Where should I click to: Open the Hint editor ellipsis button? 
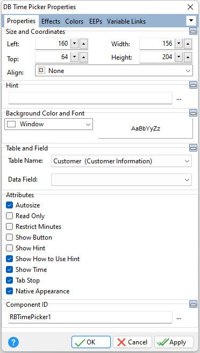coord(179,99)
